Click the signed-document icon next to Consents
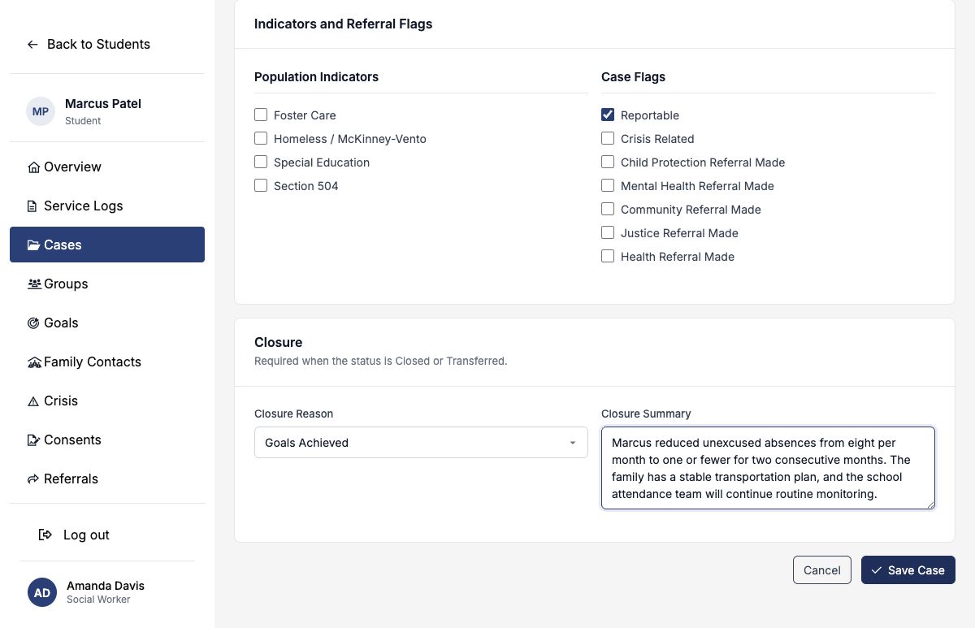The height and width of the screenshot is (628, 975). (33, 440)
